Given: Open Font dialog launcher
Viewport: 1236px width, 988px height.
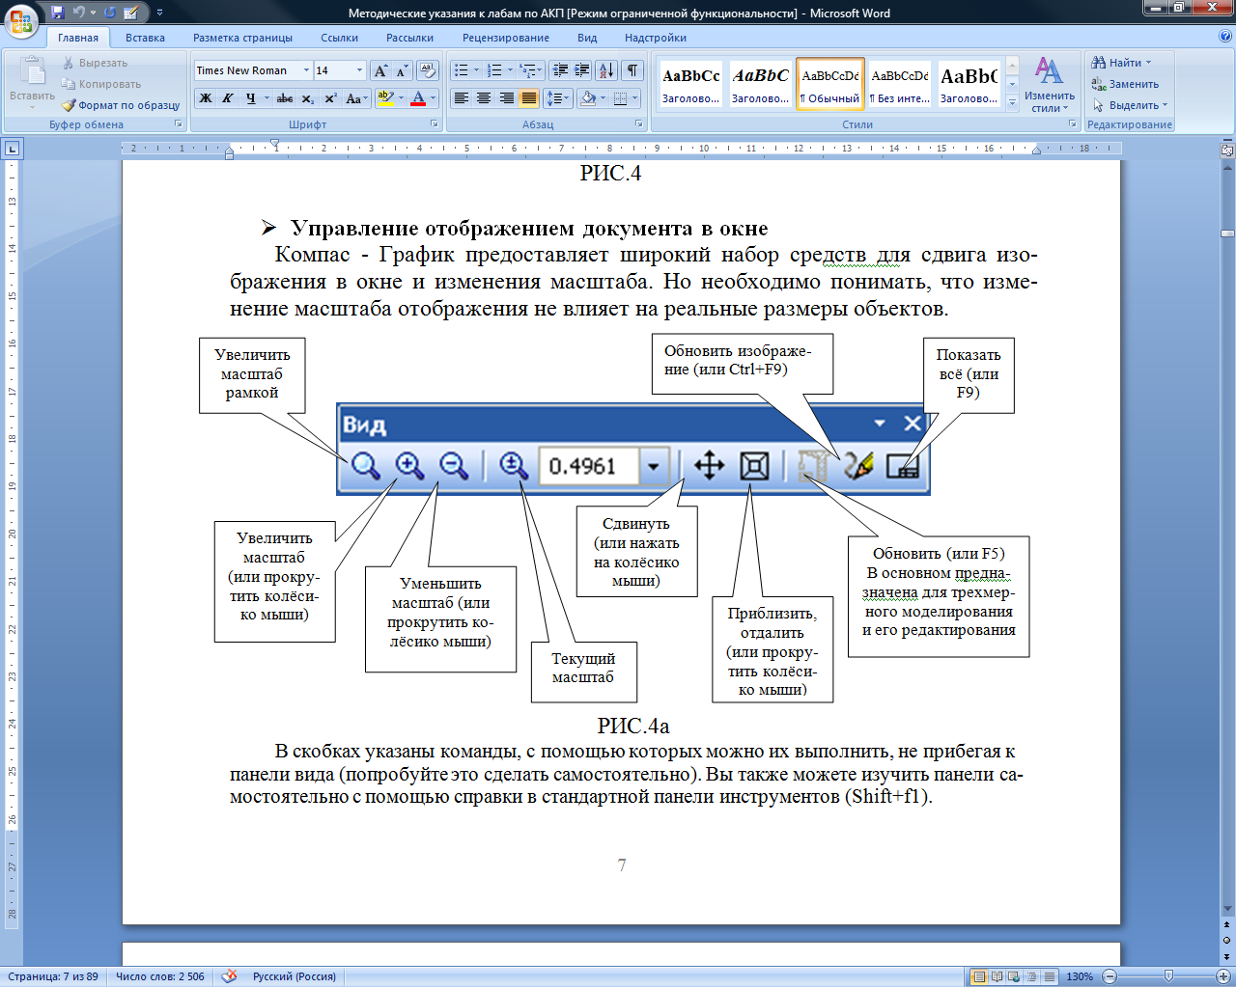Looking at the screenshot, I should pyautogui.click(x=432, y=124).
